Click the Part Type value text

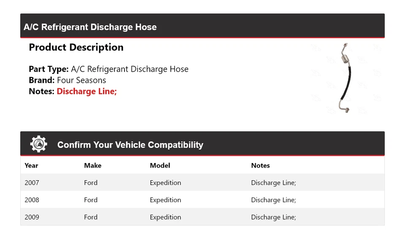click(x=130, y=69)
